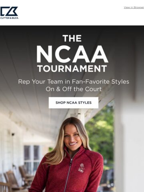Click the embroidered team logo on the jacket

[81, 168]
